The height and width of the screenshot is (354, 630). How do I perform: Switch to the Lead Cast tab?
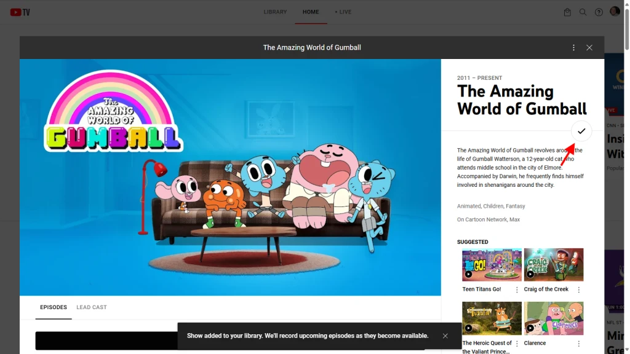click(x=92, y=307)
